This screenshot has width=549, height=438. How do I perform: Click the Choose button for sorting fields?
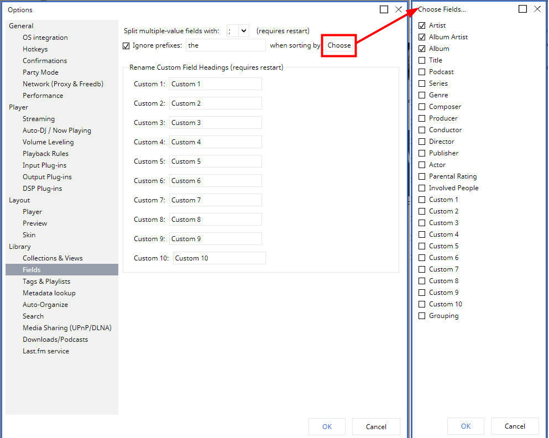pyautogui.click(x=339, y=45)
